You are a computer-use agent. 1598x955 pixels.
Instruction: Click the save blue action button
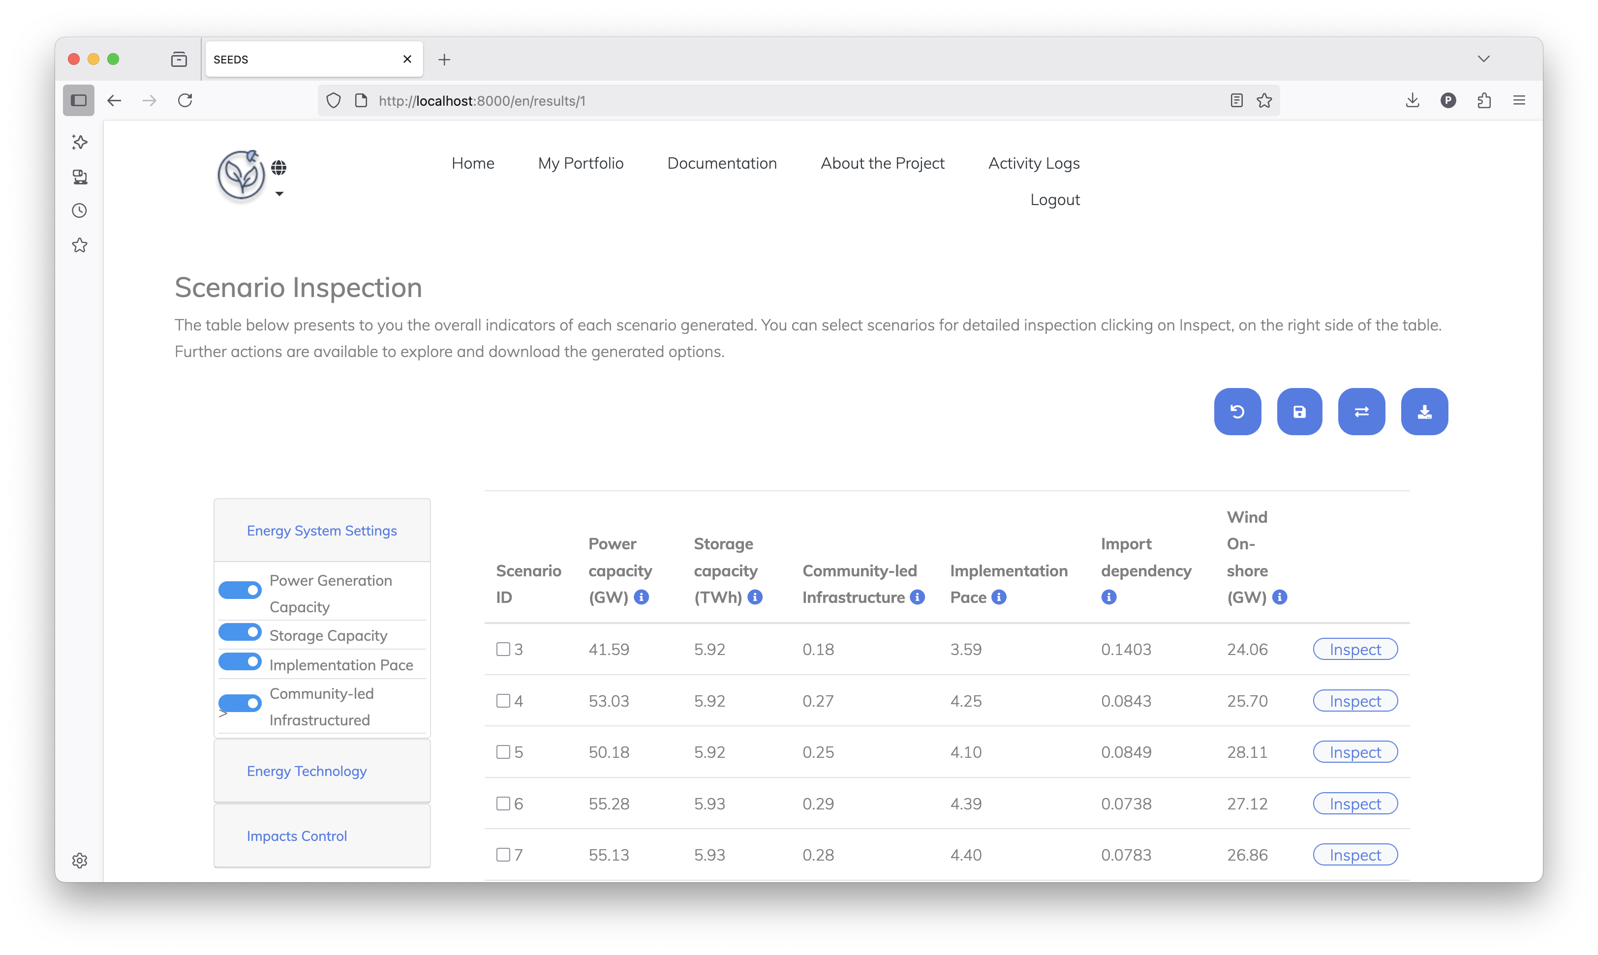click(x=1299, y=411)
